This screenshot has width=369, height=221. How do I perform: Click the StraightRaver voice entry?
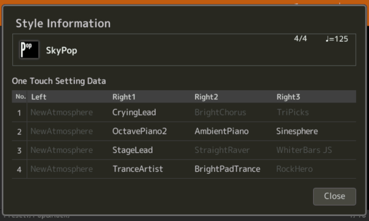click(222, 150)
